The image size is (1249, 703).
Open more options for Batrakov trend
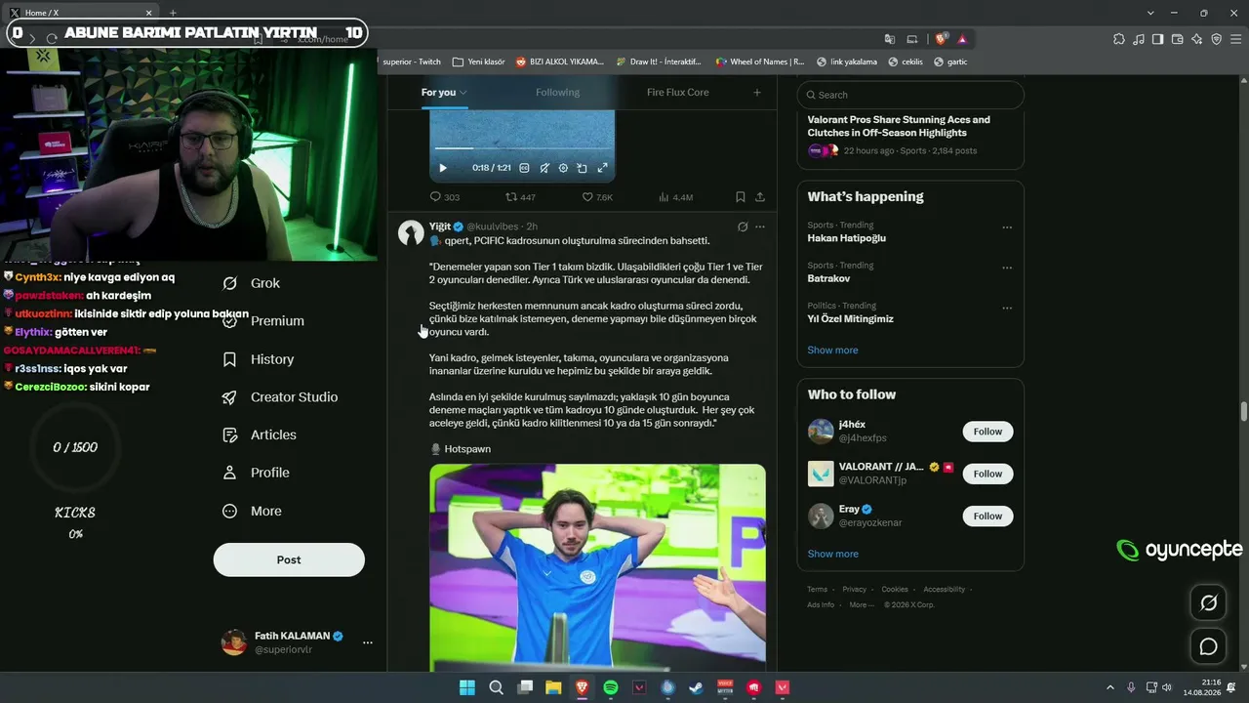pos(1007,268)
